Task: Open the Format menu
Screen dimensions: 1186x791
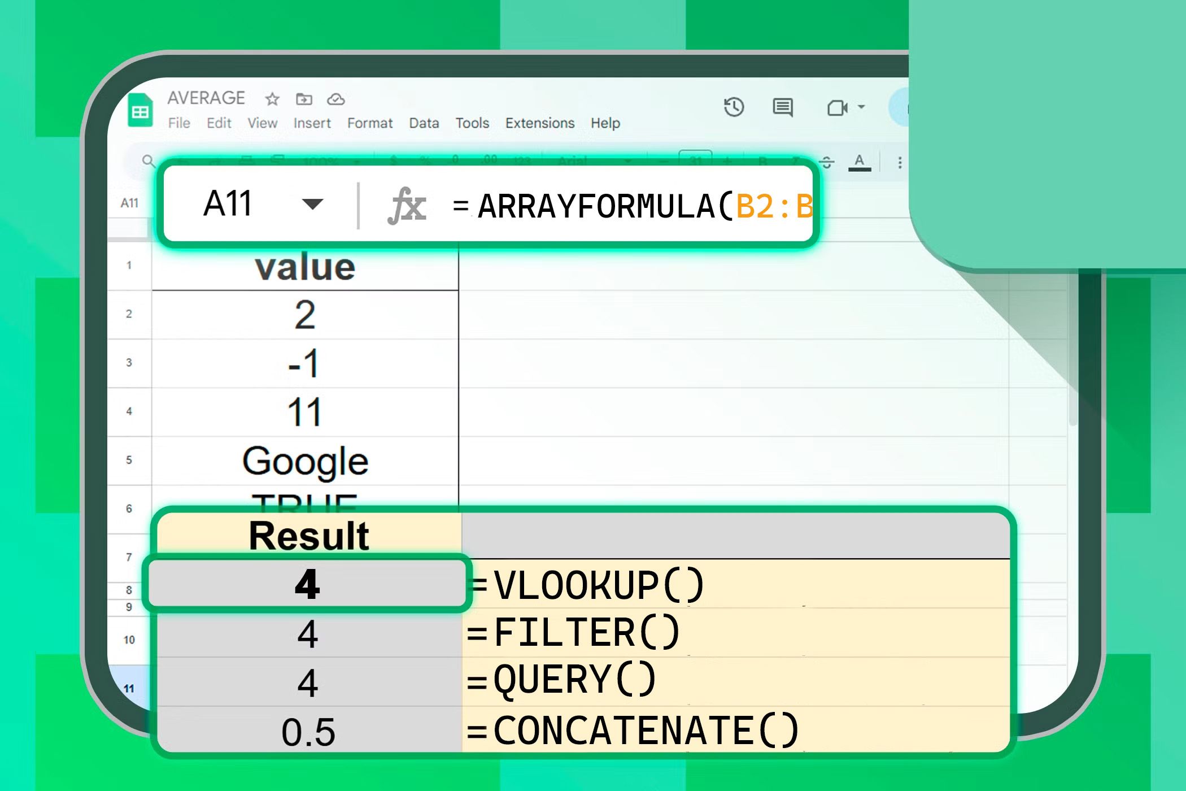Action: (x=369, y=123)
